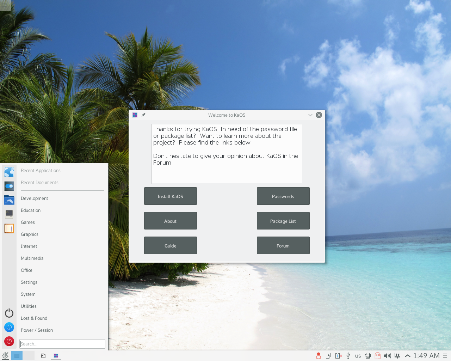Viewport: 451px width, 361px height.
Task: Open the file manager icon in the taskbar
Action: pos(43,356)
